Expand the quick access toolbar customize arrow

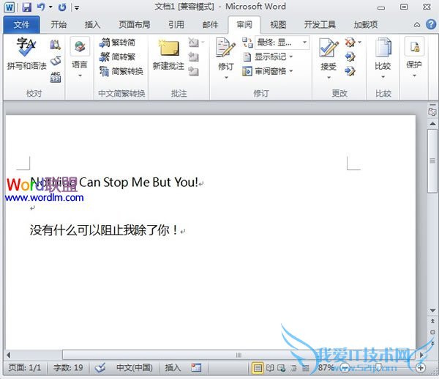pyautogui.click(x=76, y=7)
